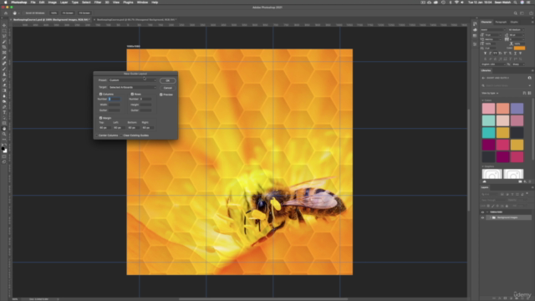
Task: Open the font style dropdown
Action: pyautogui.click(x=517, y=30)
